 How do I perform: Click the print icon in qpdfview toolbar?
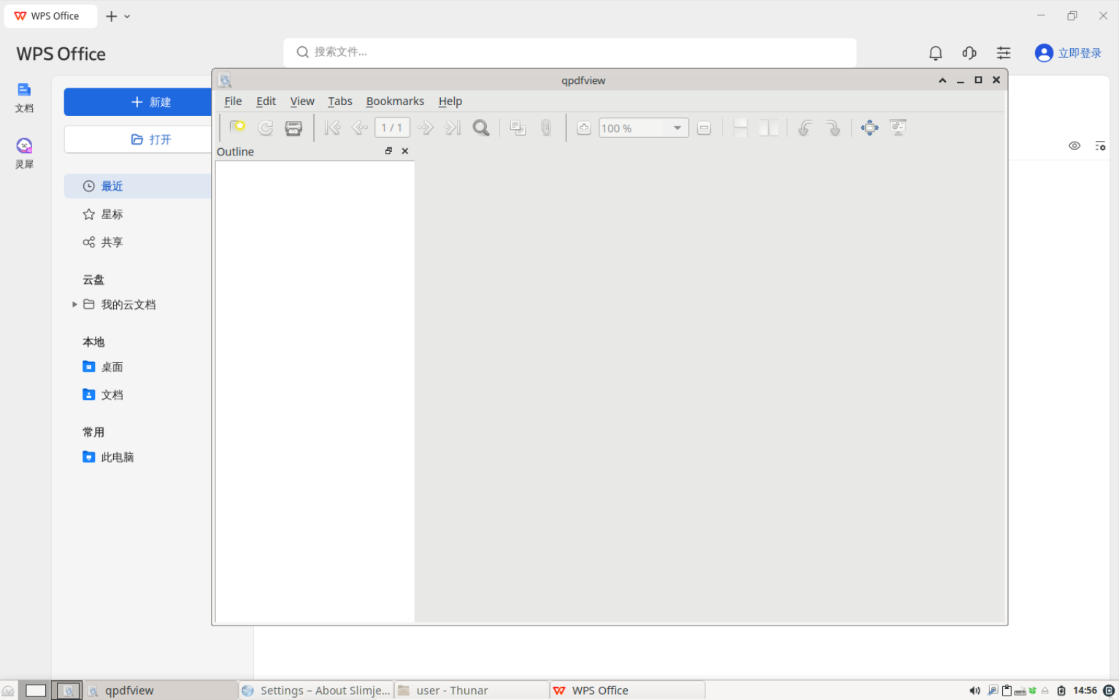(x=293, y=128)
